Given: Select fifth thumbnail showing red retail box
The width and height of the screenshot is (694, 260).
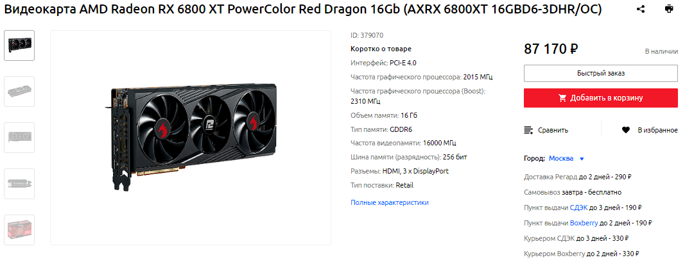Looking at the screenshot, I should (19, 229).
